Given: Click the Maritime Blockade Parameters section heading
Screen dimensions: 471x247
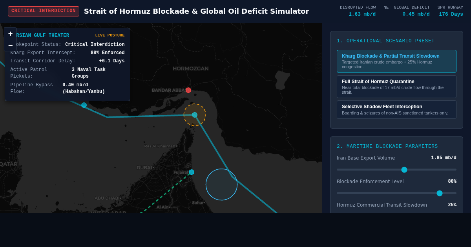Looking at the screenshot, I should 387,146.
